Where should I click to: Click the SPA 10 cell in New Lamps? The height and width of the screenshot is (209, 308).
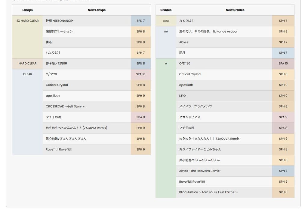(140, 74)
